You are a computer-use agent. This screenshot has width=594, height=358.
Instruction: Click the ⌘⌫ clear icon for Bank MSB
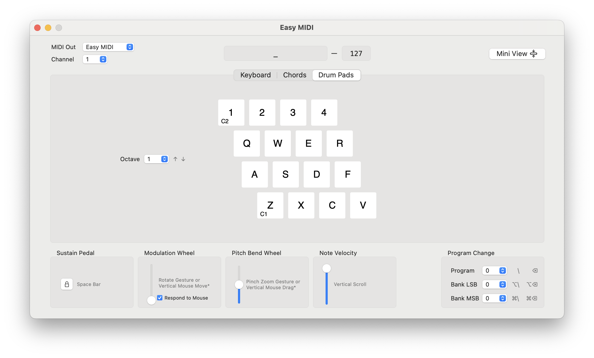[x=532, y=298]
